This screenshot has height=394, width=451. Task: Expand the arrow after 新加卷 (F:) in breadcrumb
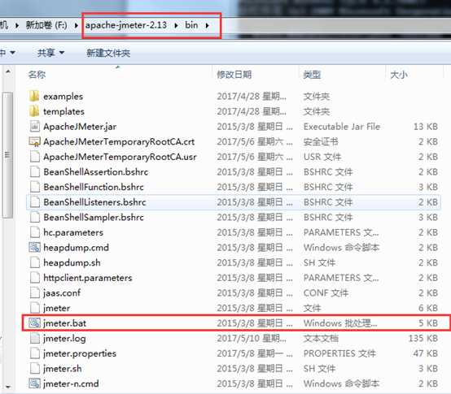(x=77, y=25)
